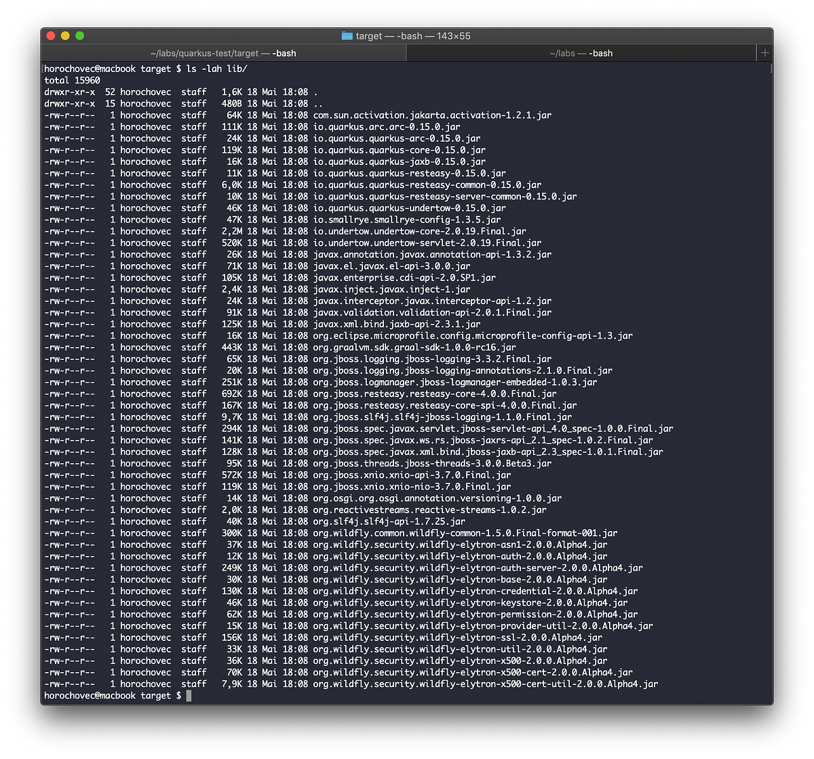
Task: Select io.quarkus.quarkus-resteasy-0.15.0.jar filename
Action: [x=410, y=173]
